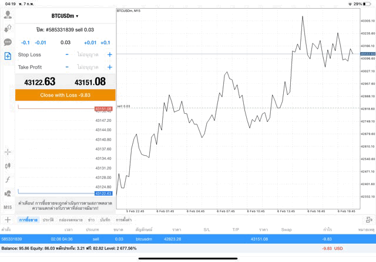The image size is (376, 262).
Task: Increase volume by 0.01
Action: [x=90, y=43]
